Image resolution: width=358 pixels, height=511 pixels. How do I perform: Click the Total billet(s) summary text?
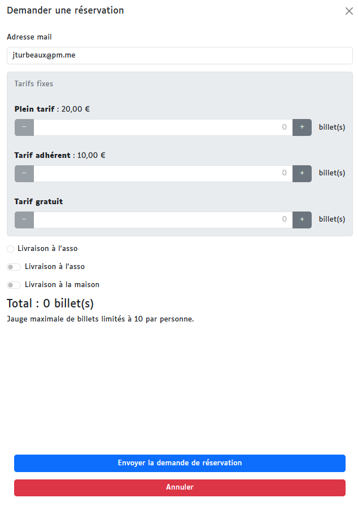[x=50, y=303]
